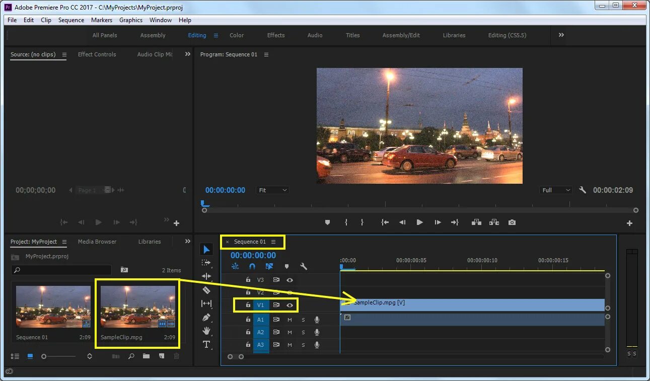The height and width of the screenshot is (381, 650).
Task: Open the Sequence 01 timeline panel menu
Action: (273, 242)
